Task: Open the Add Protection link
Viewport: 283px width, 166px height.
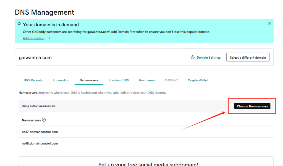Action: (x=33, y=38)
